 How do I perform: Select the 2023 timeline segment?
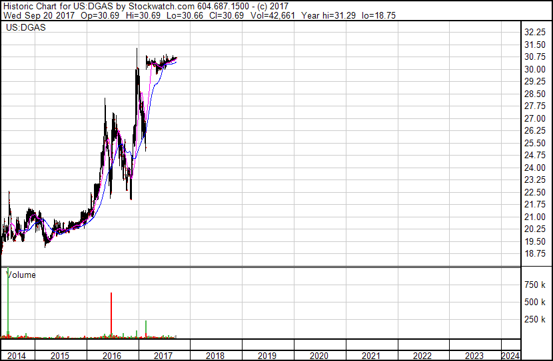474,356
